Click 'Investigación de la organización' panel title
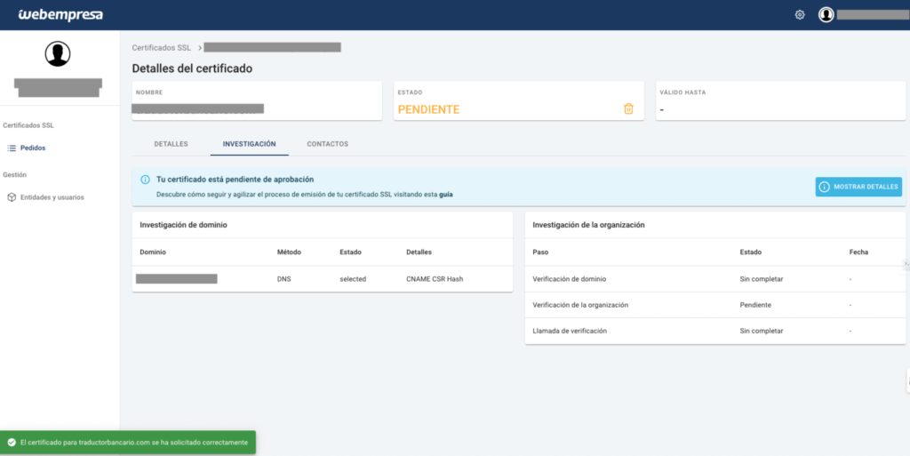The image size is (910, 456). (588, 225)
